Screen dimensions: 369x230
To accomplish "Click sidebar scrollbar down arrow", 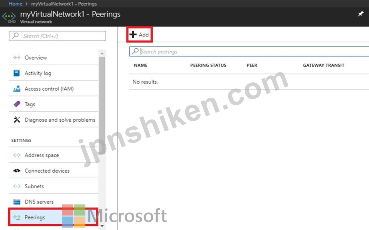I will click(x=102, y=226).
